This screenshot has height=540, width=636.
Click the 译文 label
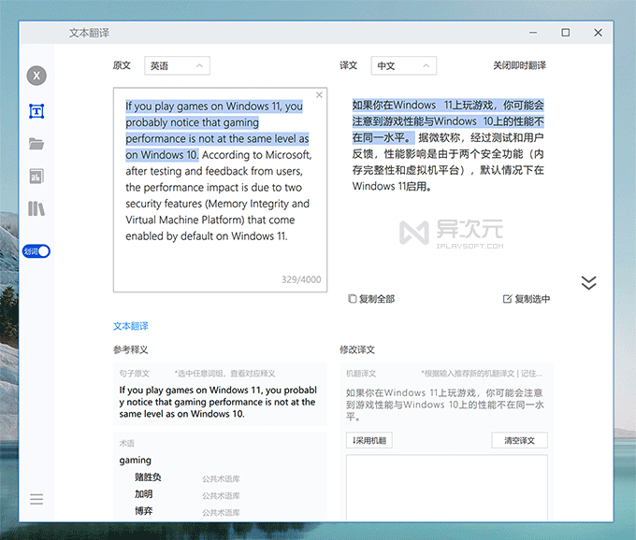pos(349,65)
